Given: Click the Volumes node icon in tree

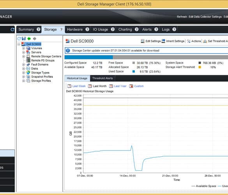Looking at the screenshot, I should coord(28,48).
